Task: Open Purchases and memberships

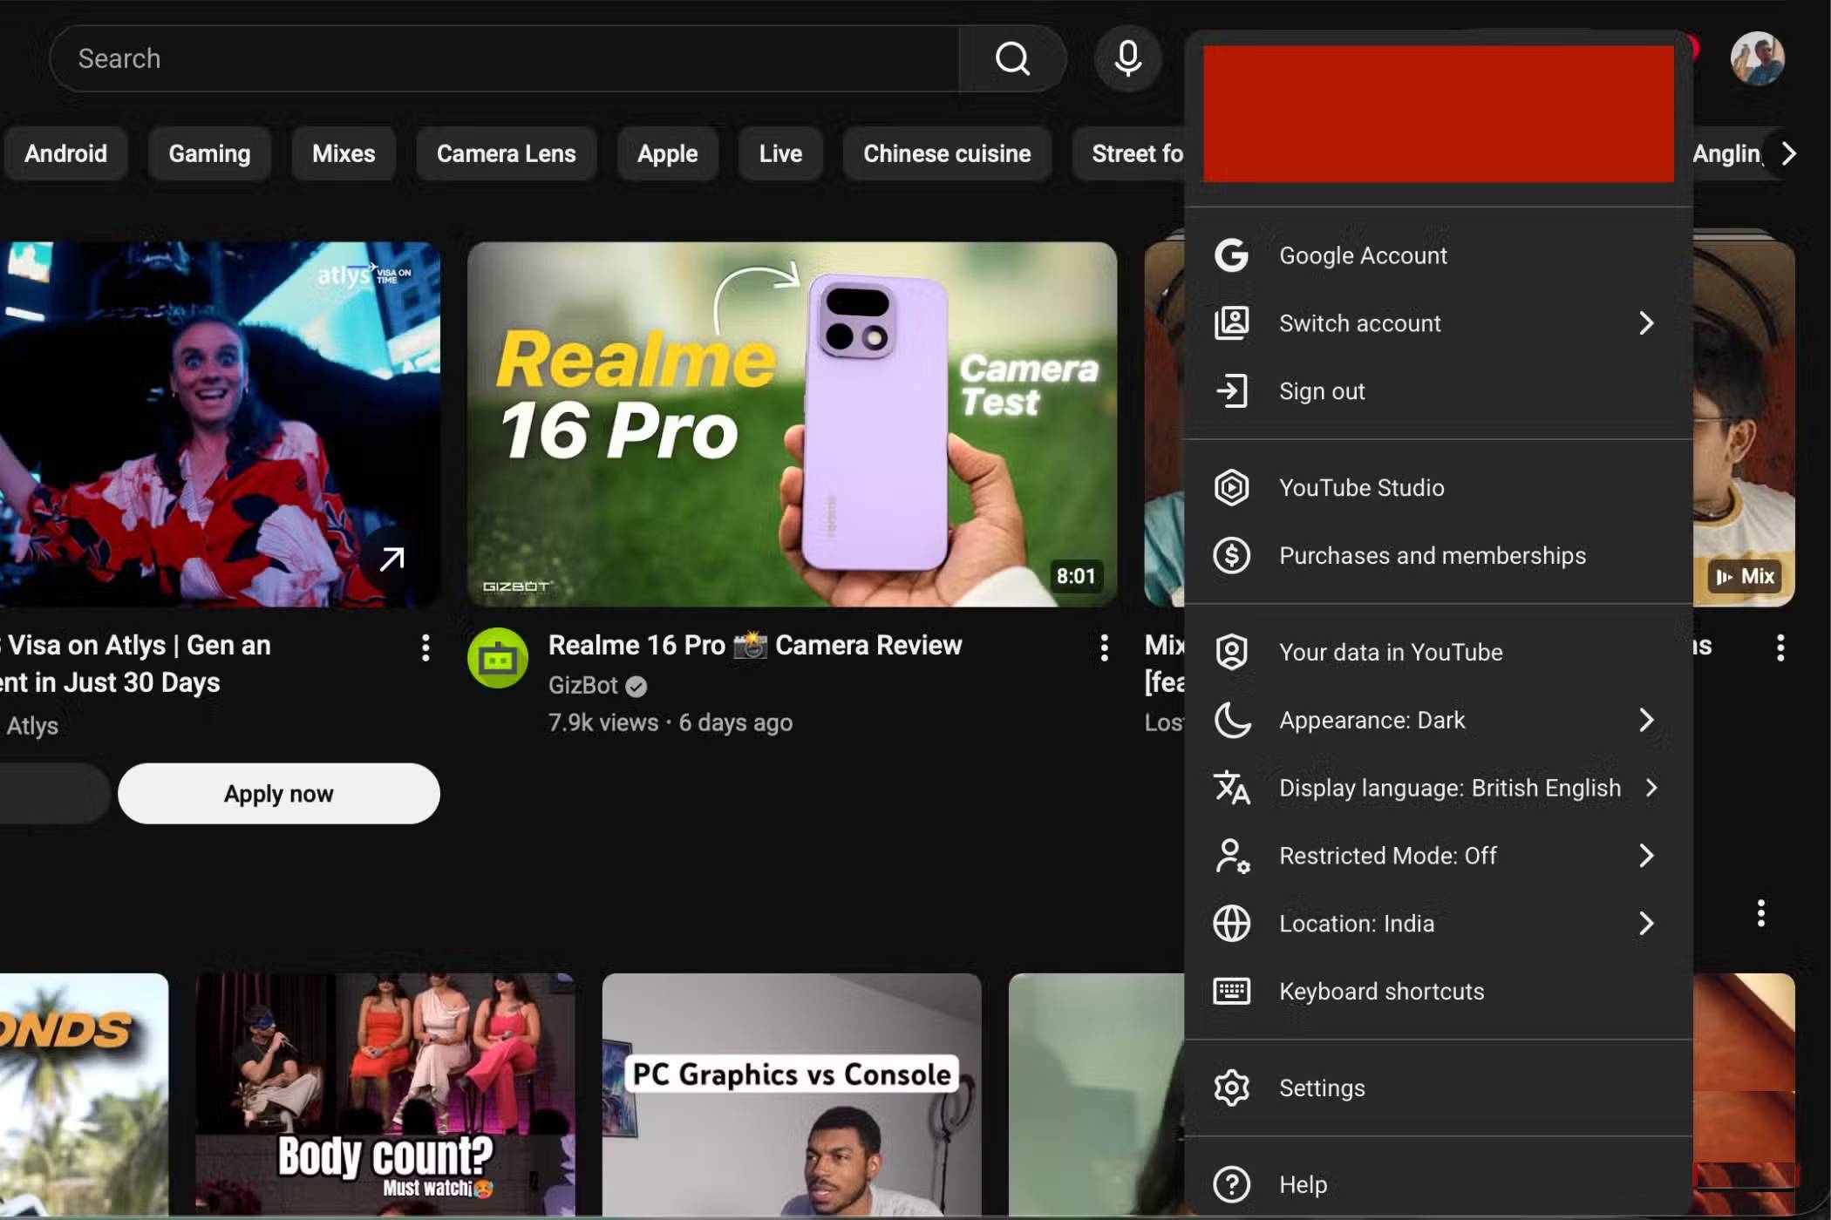Action: (x=1432, y=555)
